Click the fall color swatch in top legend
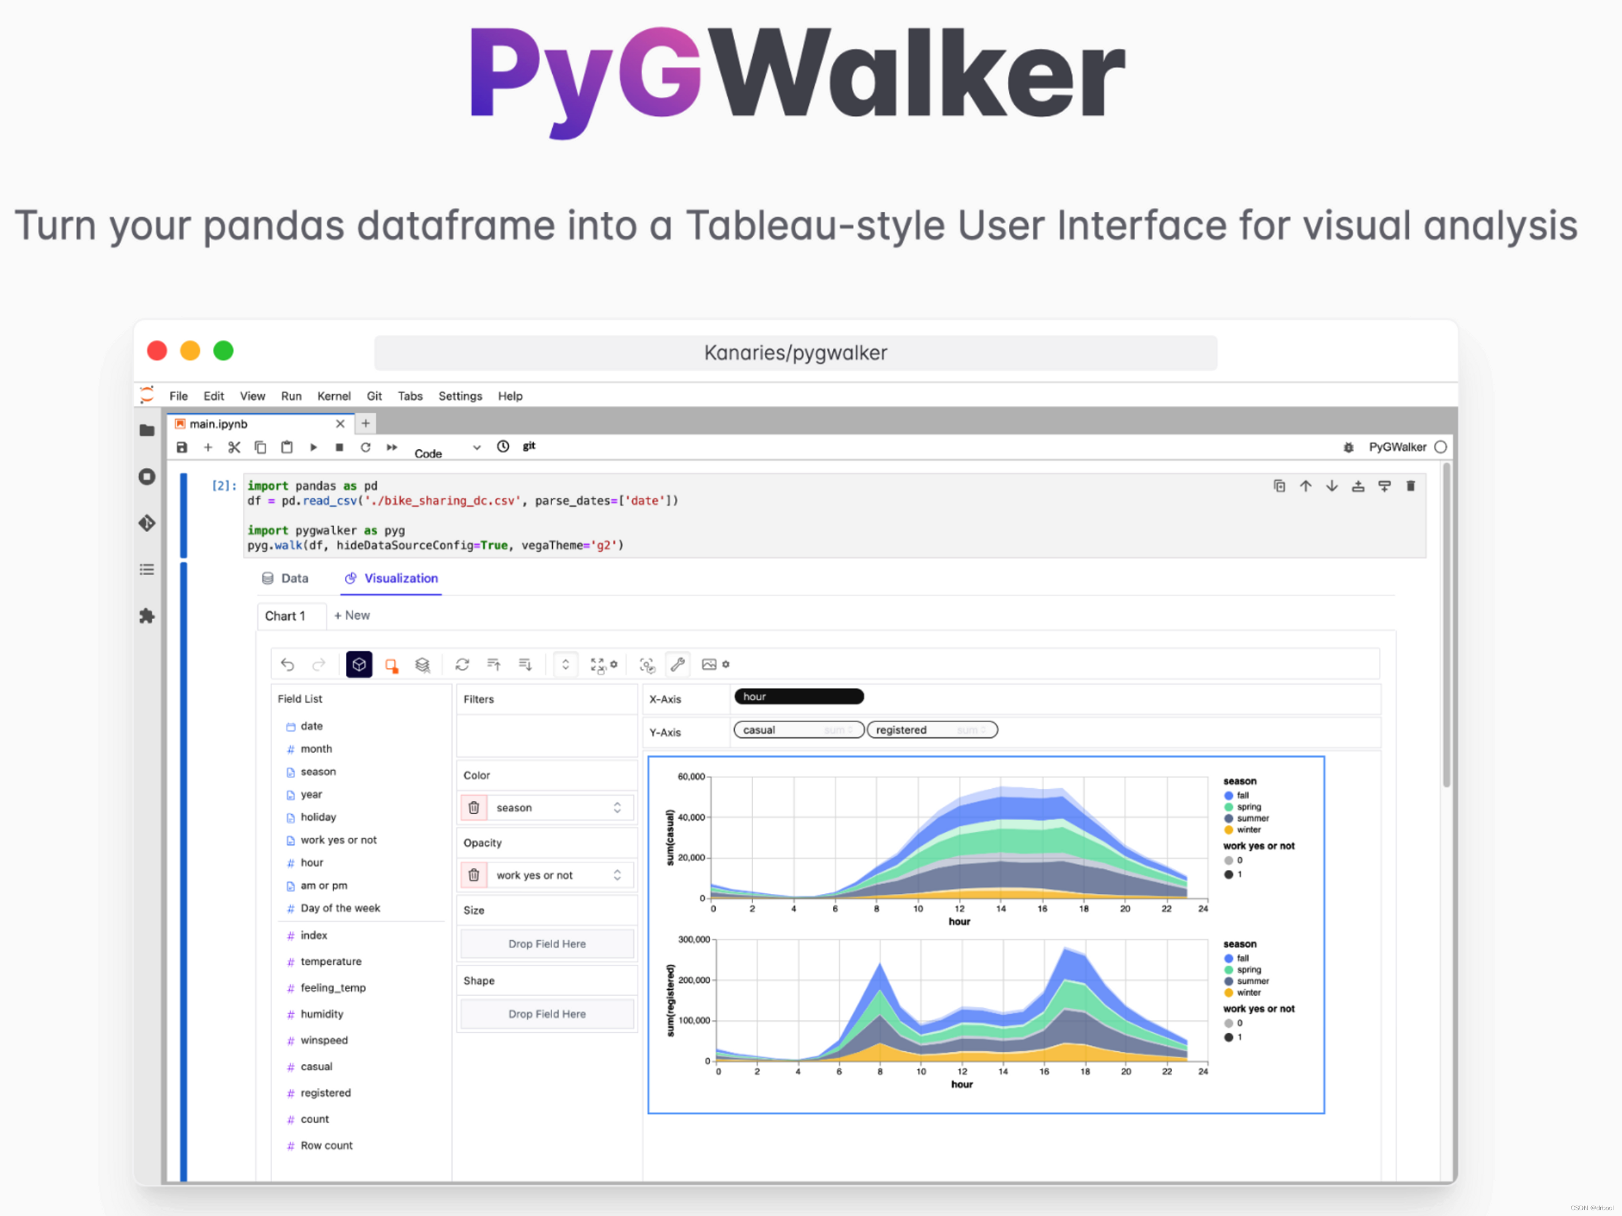 1228,795
